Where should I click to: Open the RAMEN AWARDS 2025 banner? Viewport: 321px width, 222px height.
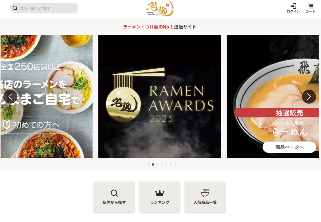tap(160, 96)
